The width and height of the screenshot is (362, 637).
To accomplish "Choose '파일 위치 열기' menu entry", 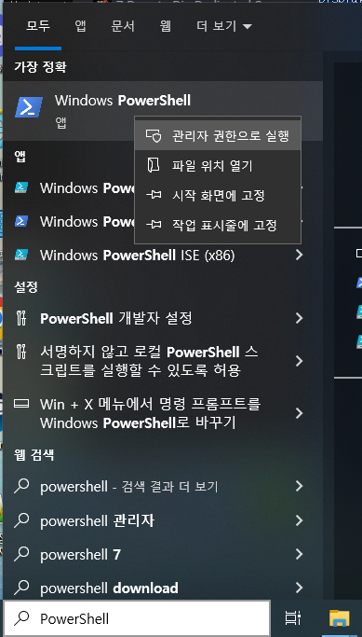I will coord(218,165).
